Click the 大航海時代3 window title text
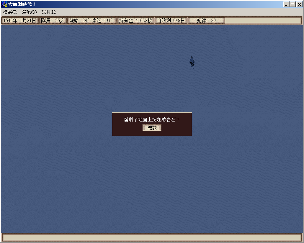 point(22,4)
